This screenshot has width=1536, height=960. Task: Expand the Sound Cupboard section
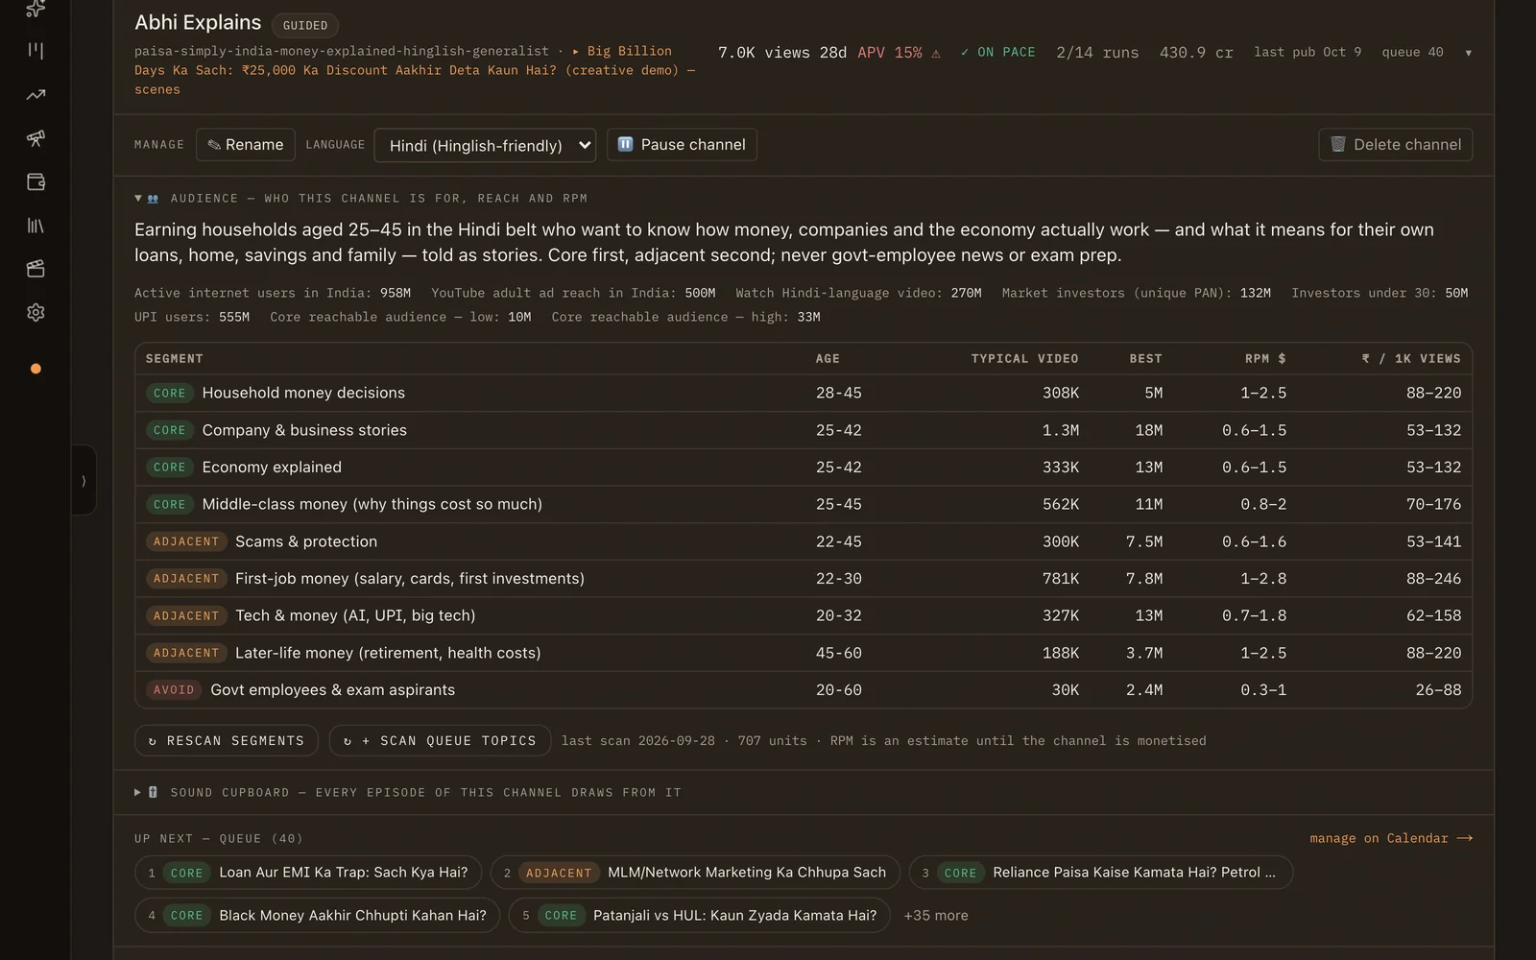point(138,792)
